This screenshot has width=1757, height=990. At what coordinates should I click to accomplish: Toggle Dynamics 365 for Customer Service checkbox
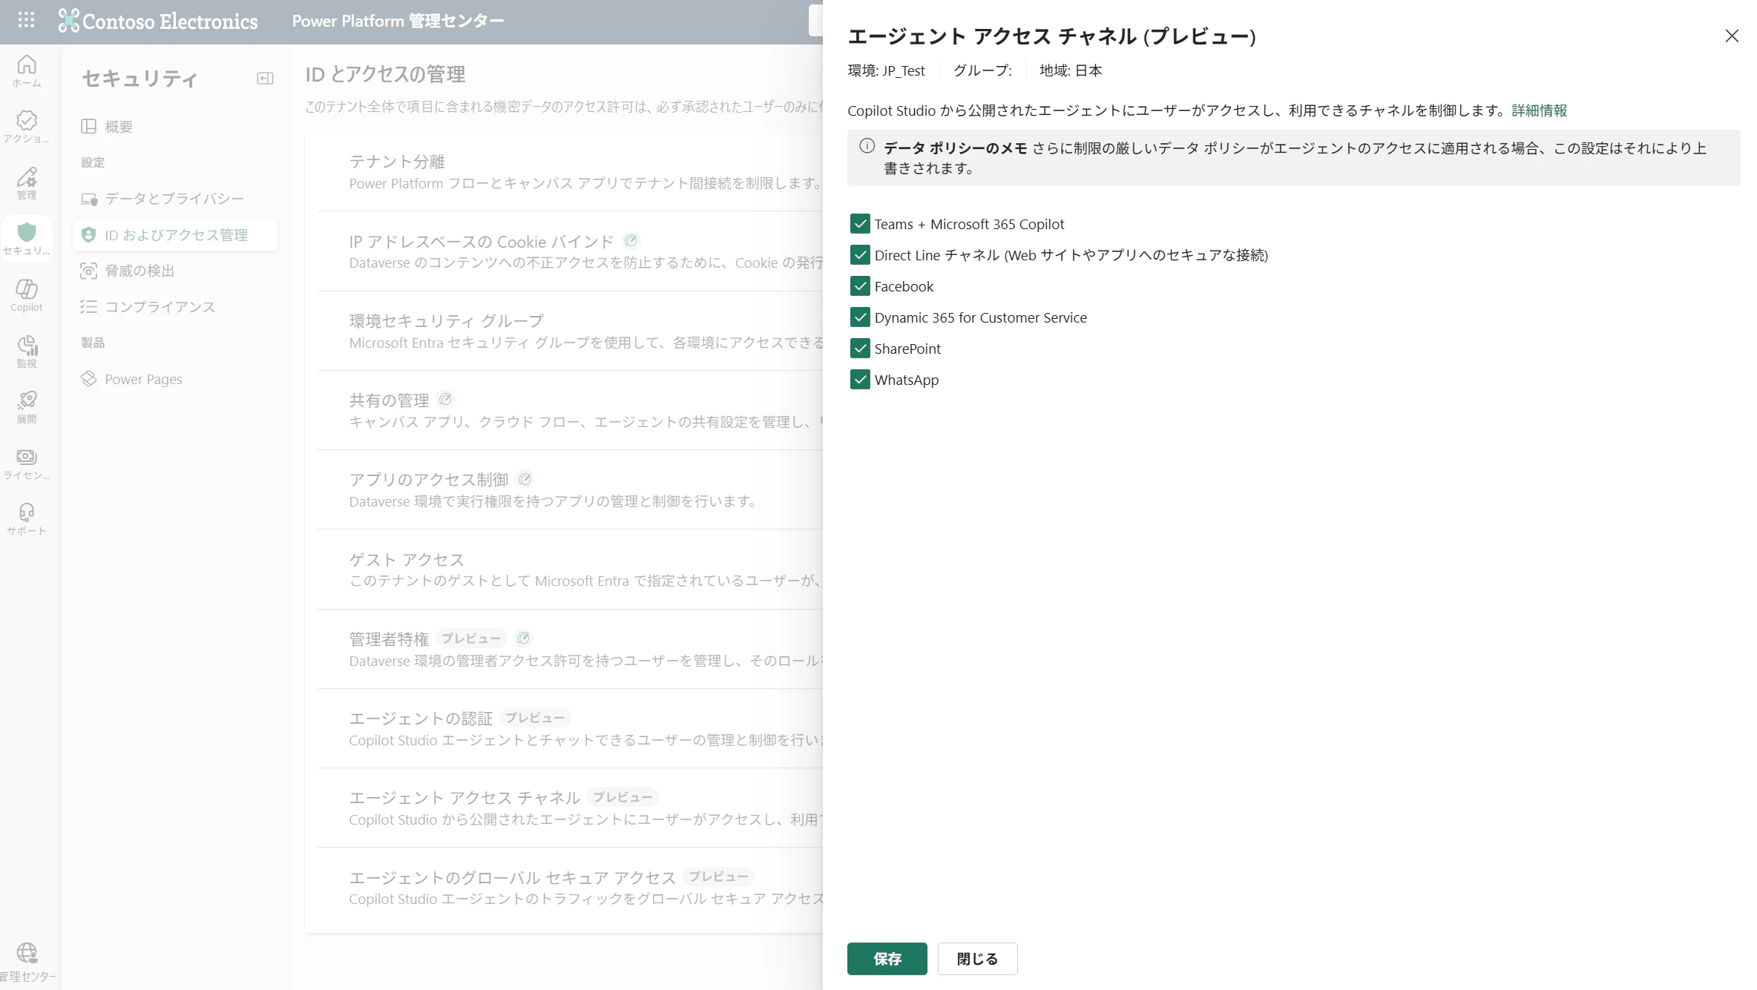pyautogui.click(x=860, y=317)
